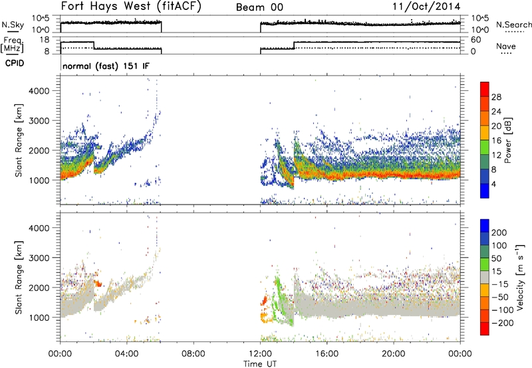Select the 'Freq. [MHz]' axis label
Screen dimensions: 532x368
(12, 45)
